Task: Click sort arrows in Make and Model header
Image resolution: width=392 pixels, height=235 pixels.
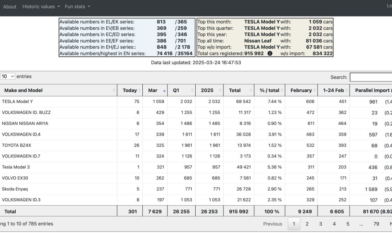Action: (114, 90)
